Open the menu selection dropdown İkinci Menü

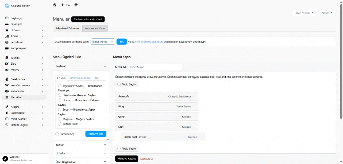[x=103, y=42]
